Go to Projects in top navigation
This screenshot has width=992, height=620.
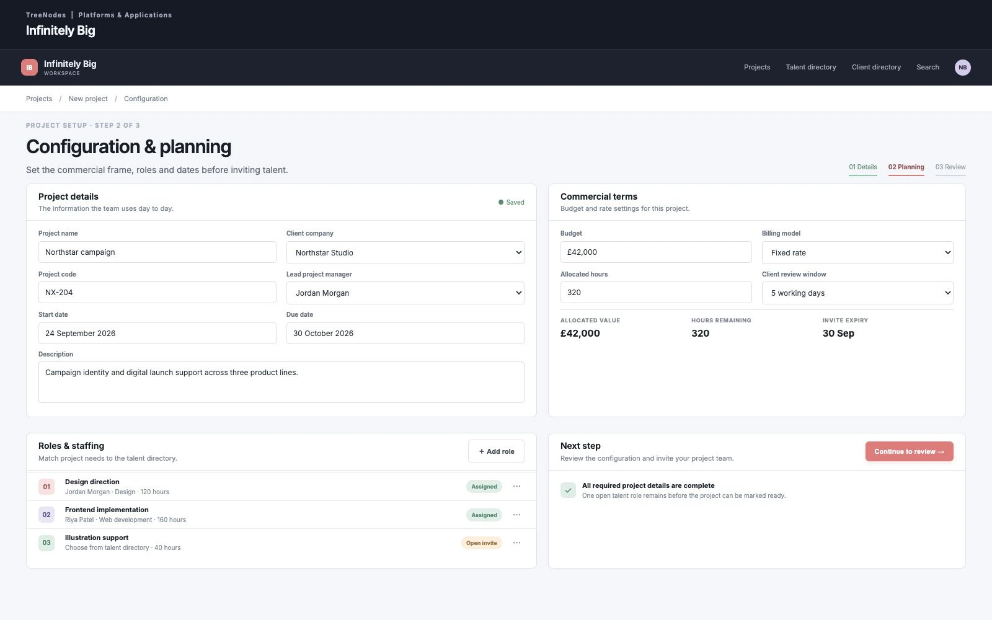pos(757,67)
